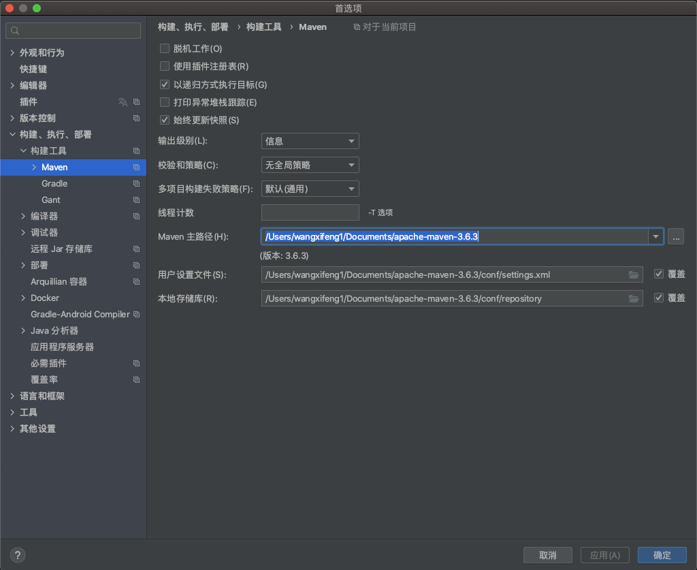
Task: Collapse the 构建、执行、部署 section
Action: coord(12,134)
